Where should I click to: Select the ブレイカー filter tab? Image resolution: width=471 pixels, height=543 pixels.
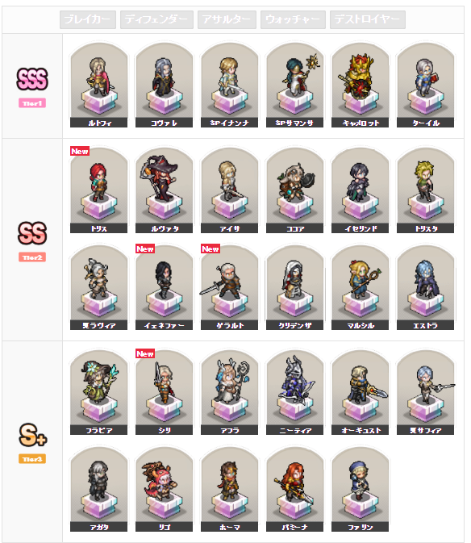(x=88, y=19)
